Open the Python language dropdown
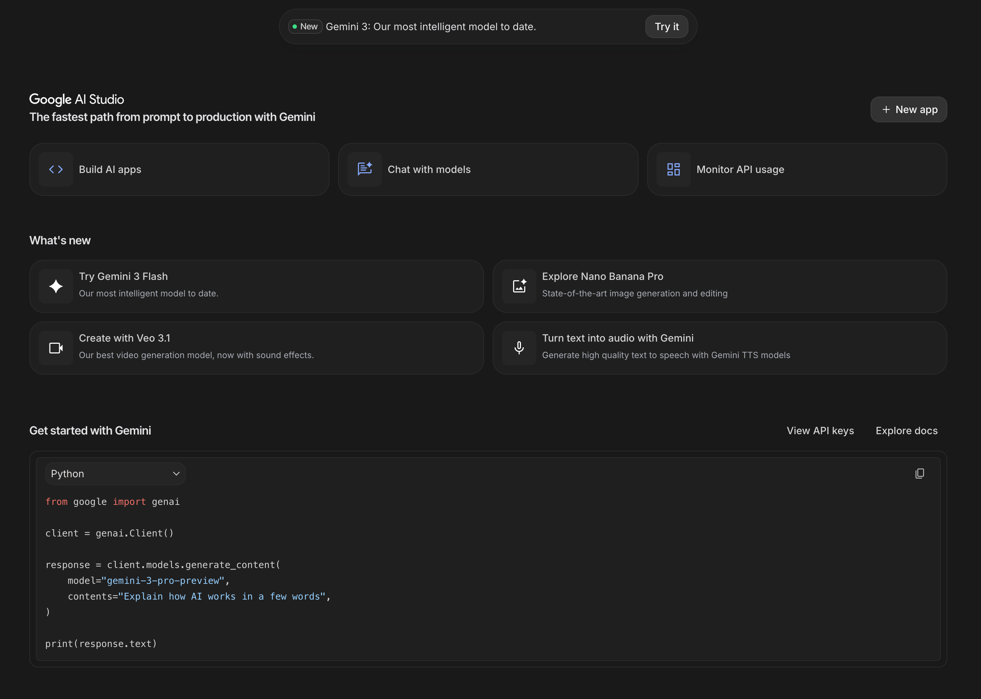This screenshot has width=981, height=699. (x=115, y=473)
